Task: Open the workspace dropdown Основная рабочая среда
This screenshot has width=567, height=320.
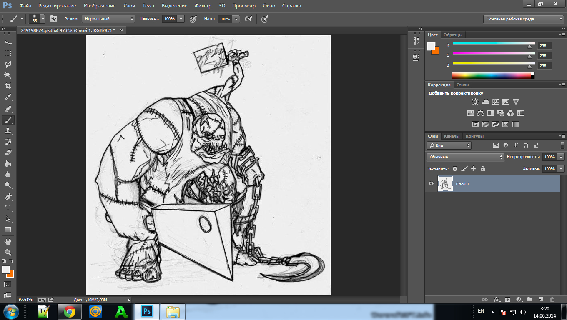Action: pos(524,19)
